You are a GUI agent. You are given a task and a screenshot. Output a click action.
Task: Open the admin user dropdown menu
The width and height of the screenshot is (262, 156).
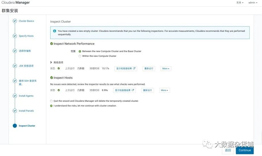[253, 3]
